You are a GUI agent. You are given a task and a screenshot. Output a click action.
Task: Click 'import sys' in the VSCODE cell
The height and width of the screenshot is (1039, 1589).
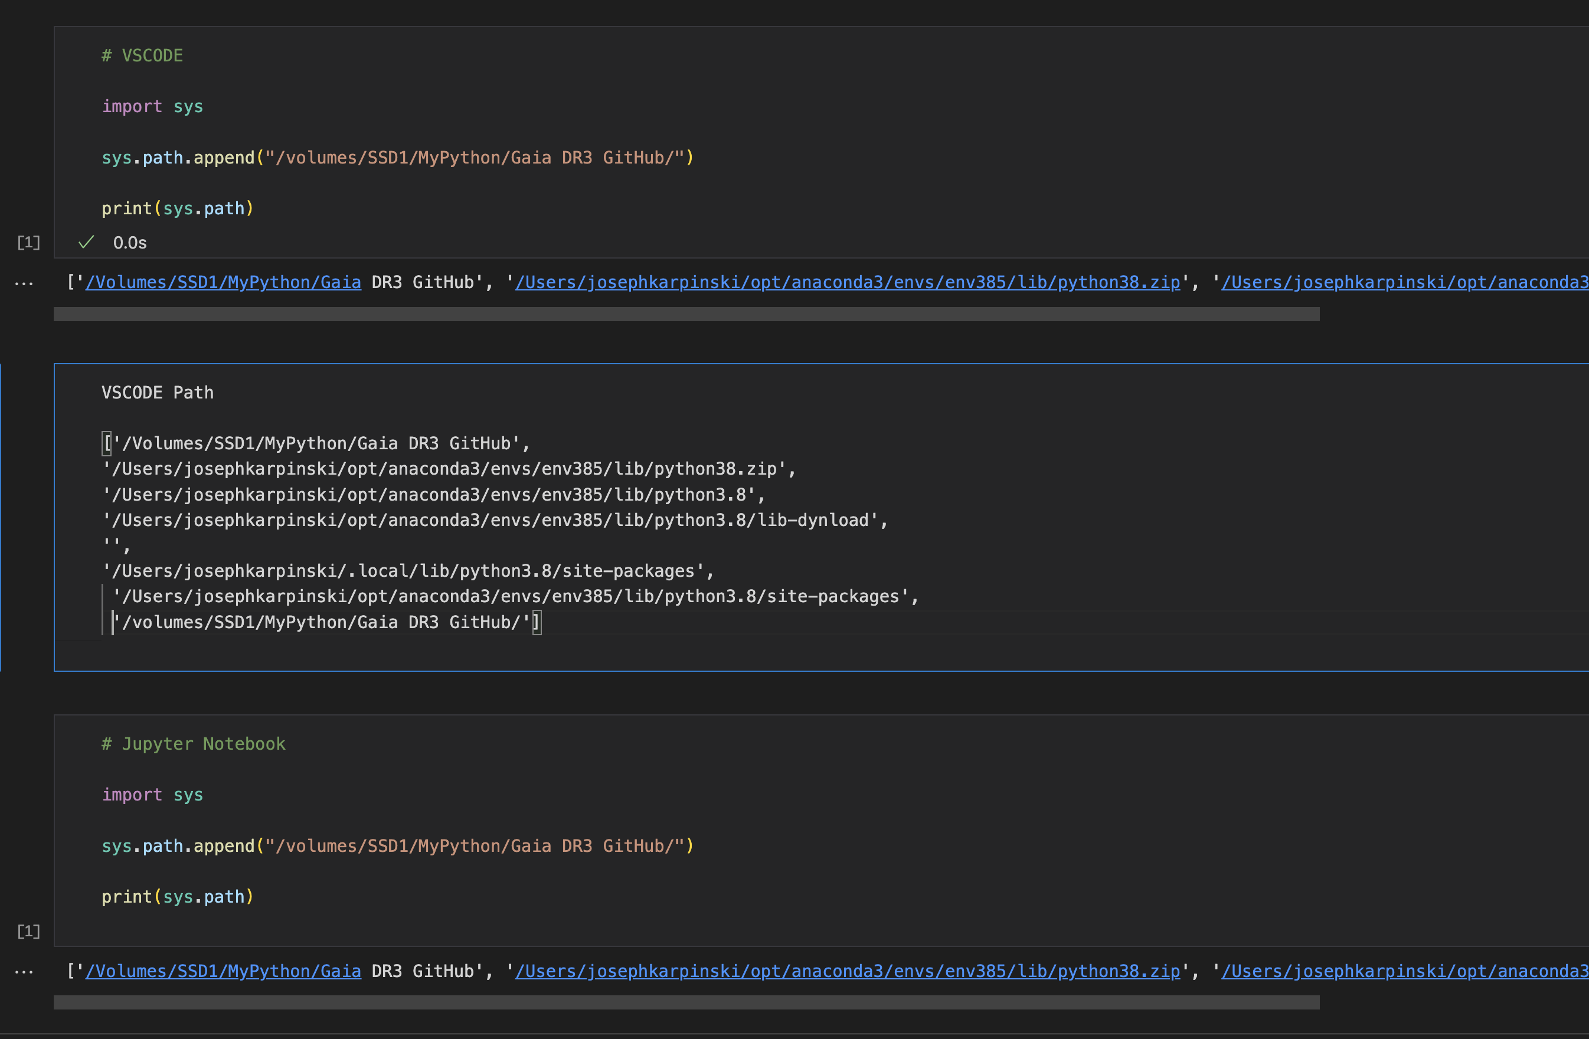click(152, 107)
